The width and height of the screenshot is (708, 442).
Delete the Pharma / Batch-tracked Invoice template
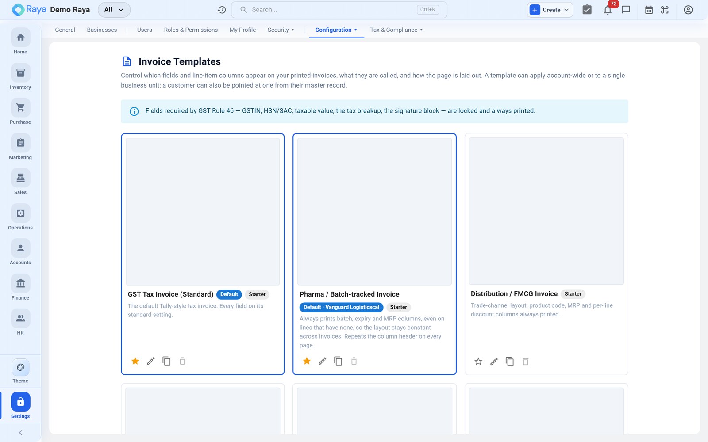click(354, 361)
